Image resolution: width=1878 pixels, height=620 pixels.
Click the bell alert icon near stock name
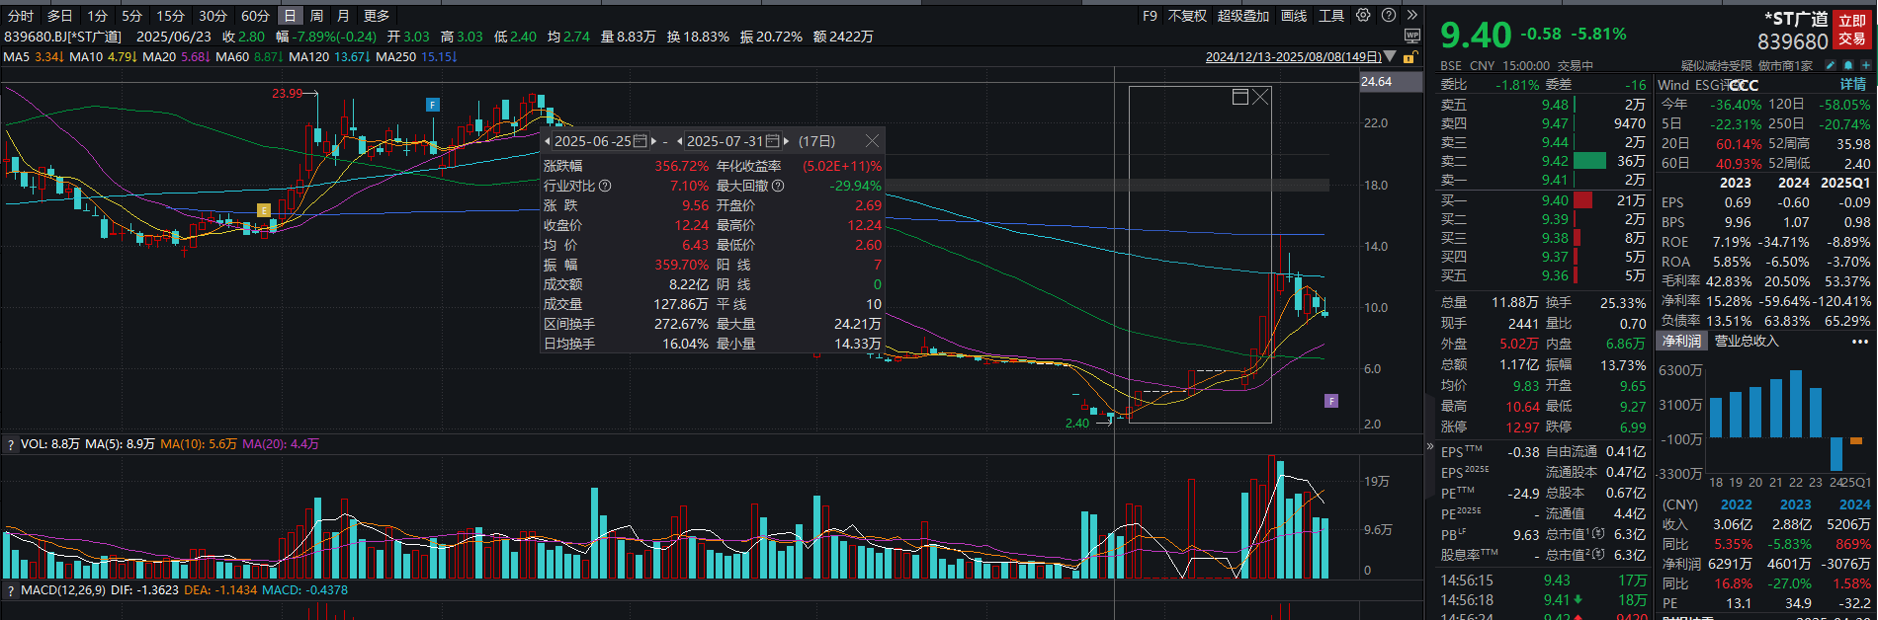click(x=1848, y=65)
